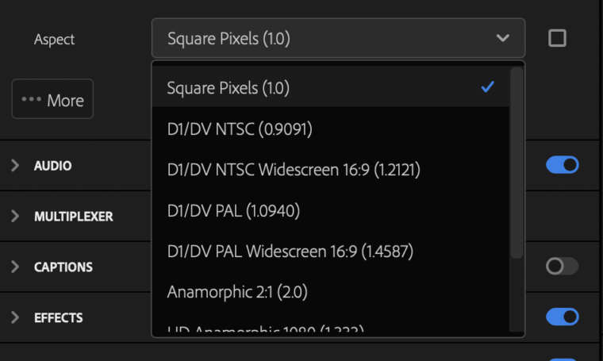603x361 pixels.
Task: Click the blue checkmark beside Square Pixels
Action: 488,87
